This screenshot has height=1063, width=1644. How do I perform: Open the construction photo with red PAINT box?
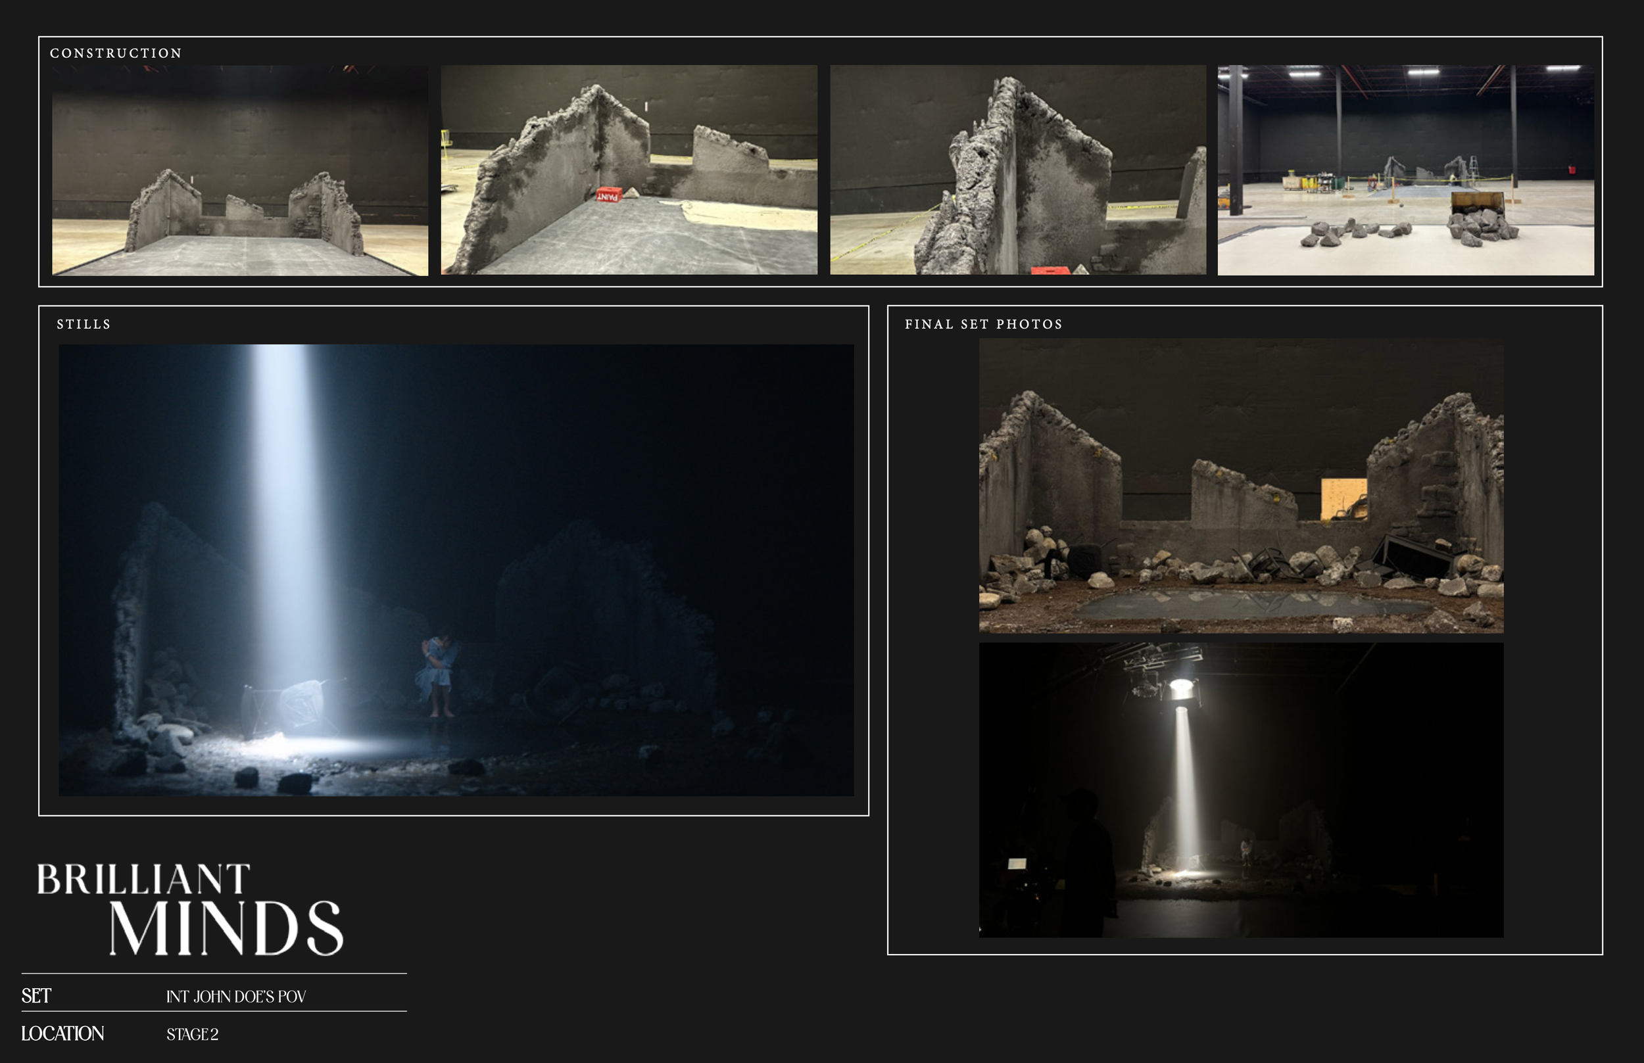629,170
